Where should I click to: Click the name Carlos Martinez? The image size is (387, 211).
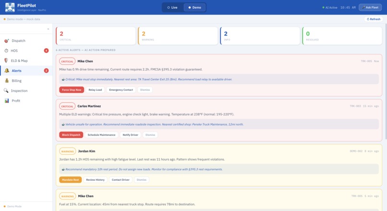89,106
